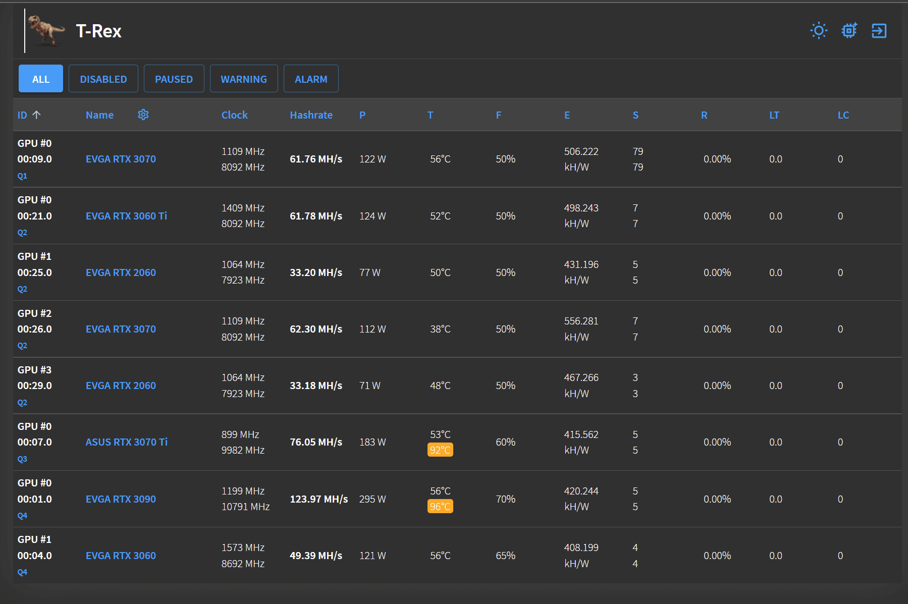908x604 pixels.
Task: Click the orange 92°C temperature badge
Action: click(440, 450)
